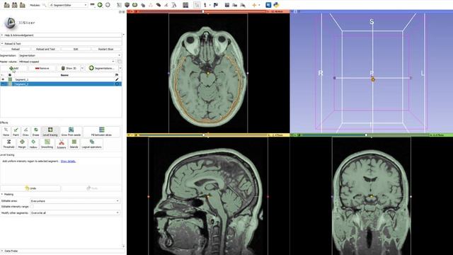Collapse the Reload & Test section
Viewport: 453px width, 255px height.
[61, 44]
